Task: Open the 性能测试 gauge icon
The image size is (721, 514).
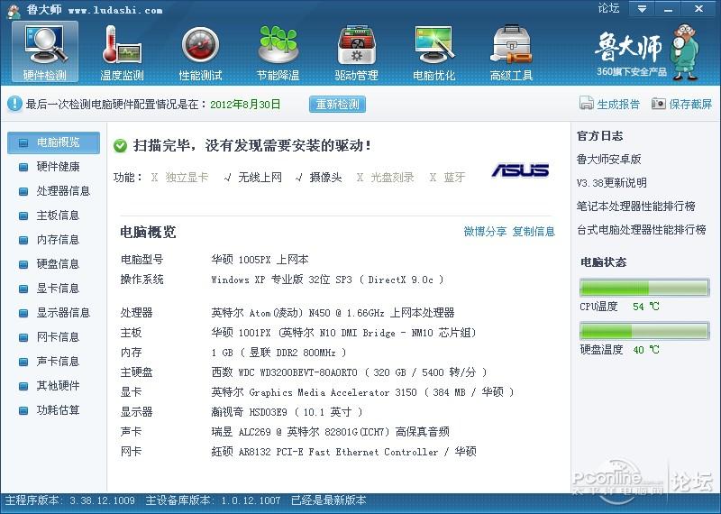Action: 200,51
